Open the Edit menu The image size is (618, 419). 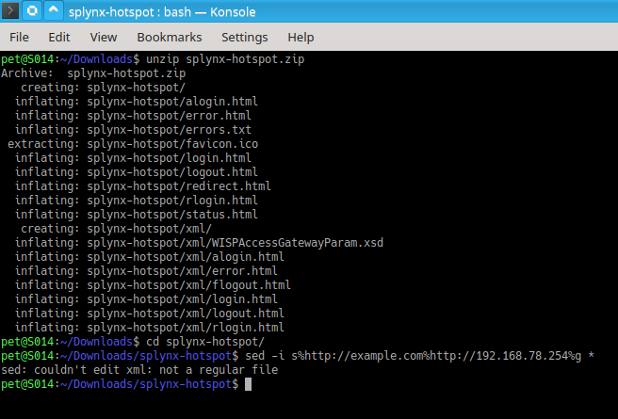[x=59, y=38]
